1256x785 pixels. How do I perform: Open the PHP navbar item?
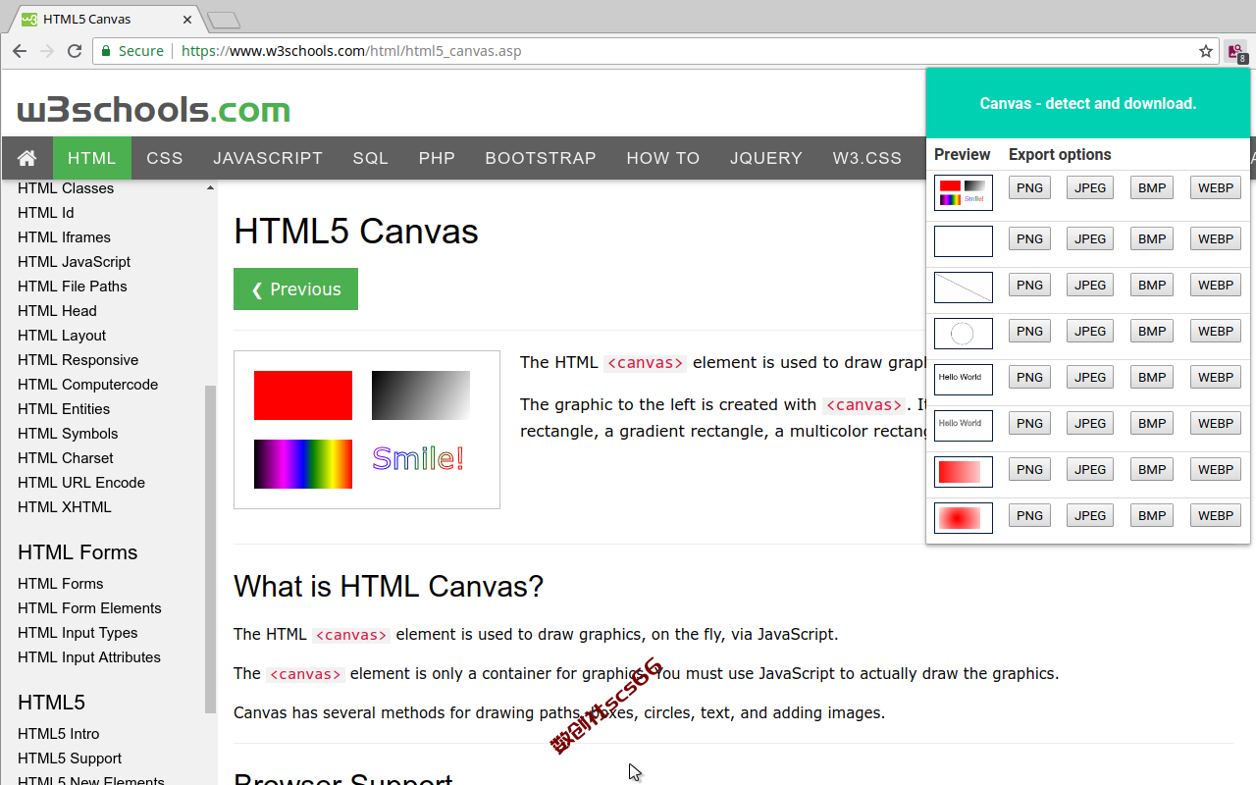coord(437,158)
